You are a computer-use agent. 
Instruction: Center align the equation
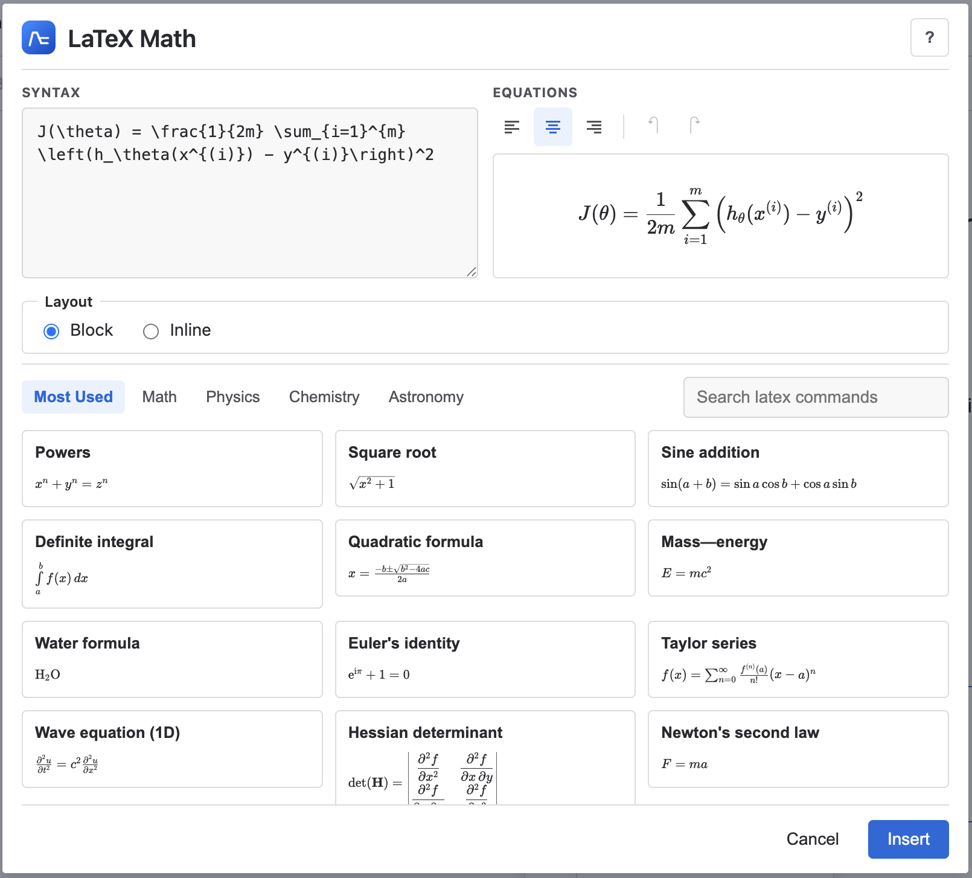point(553,127)
